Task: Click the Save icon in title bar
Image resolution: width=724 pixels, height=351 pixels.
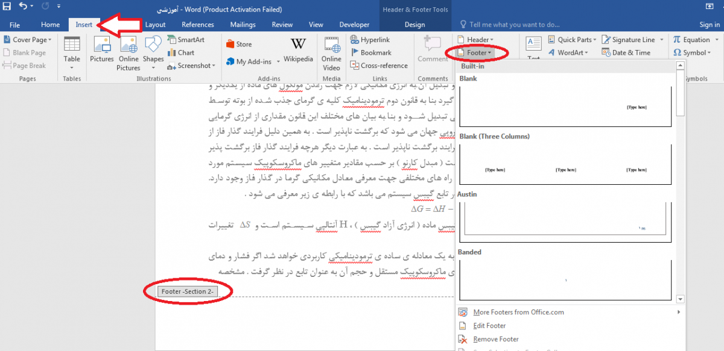Action: pyautogui.click(x=7, y=8)
